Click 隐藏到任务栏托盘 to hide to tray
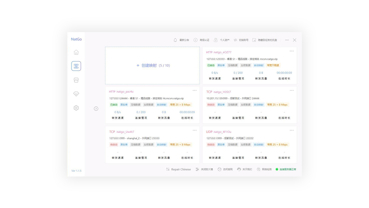Image resolution: width=369 pixels, height=208 pixels. pyautogui.click(x=265, y=40)
